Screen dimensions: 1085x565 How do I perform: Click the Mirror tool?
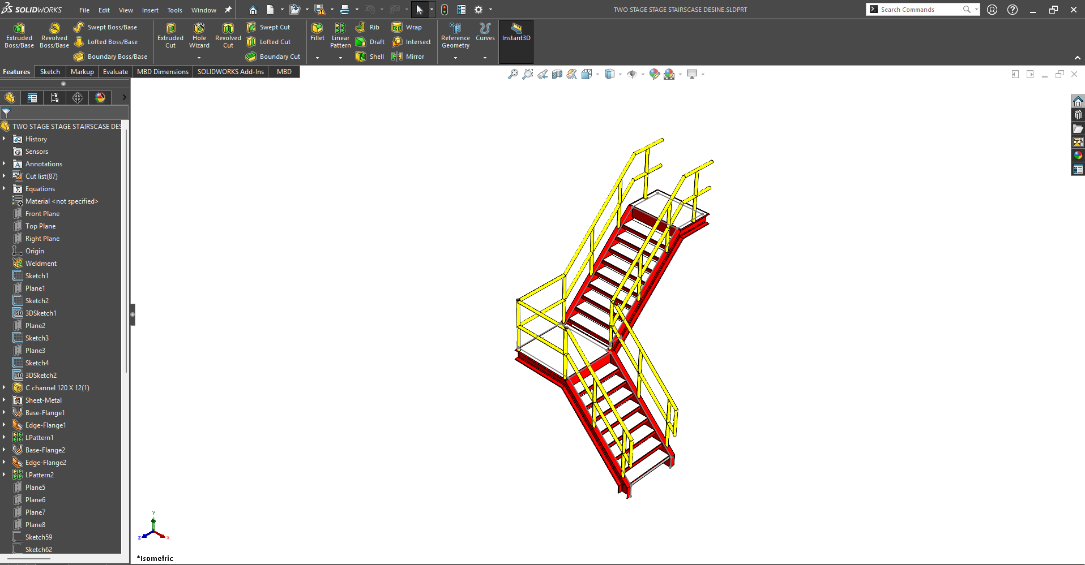408,57
